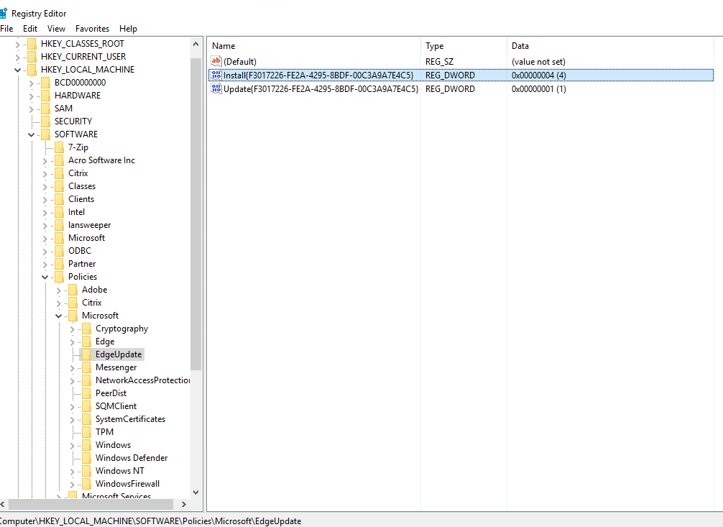Open the Favorites menu
The width and height of the screenshot is (723, 527).
[x=92, y=29]
